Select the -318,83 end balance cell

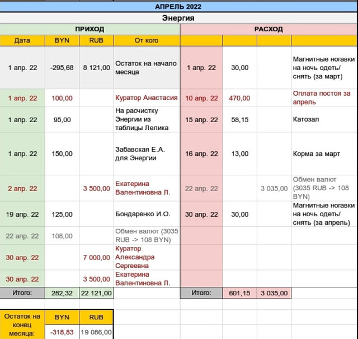(x=62, y=332)
